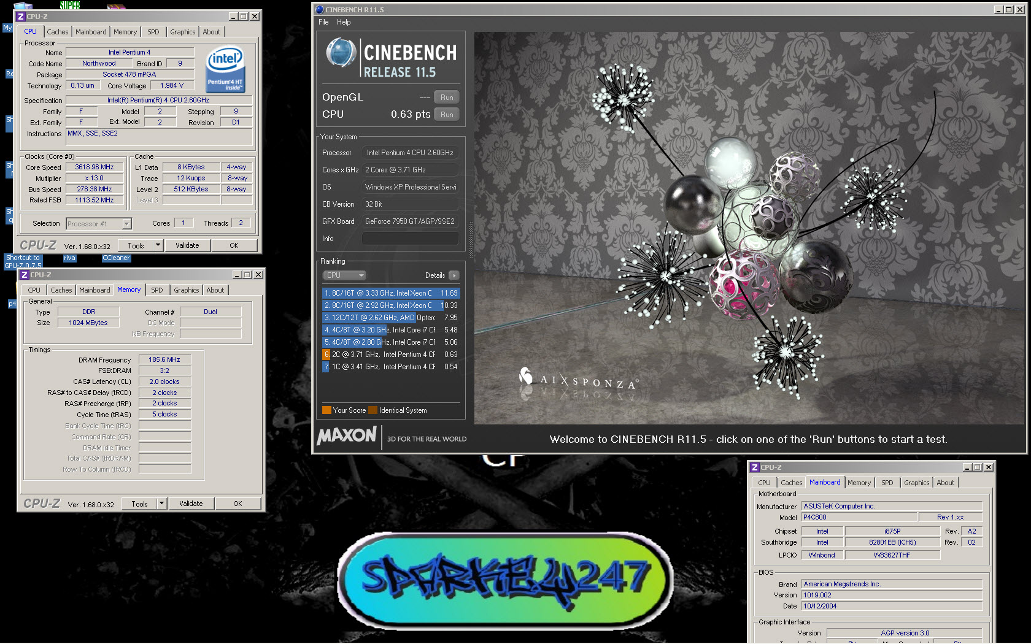The width and height of the screenshot is (1031, 644).
Task: Click CPU-Z Z icon in Mainboard window title
Action: click(x=755, y=467)
